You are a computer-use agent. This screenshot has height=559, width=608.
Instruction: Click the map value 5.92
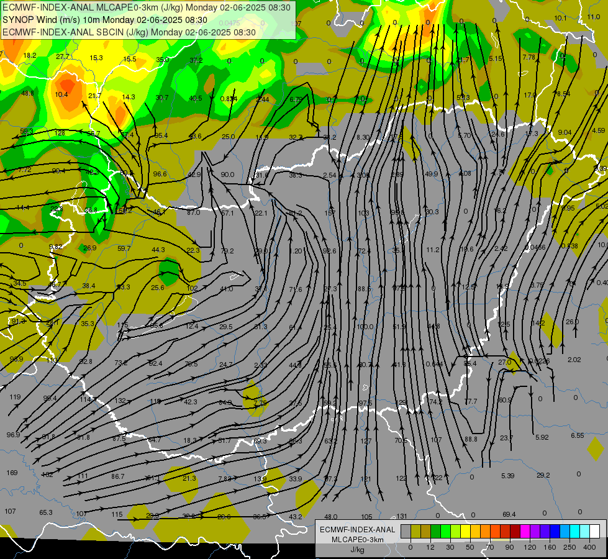click(x=542, y=437)
